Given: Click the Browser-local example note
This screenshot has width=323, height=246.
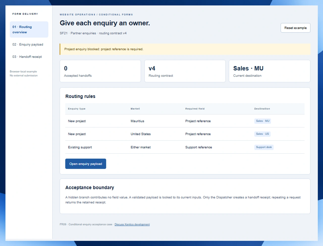Looking at the screenshot, I should 23,72.
